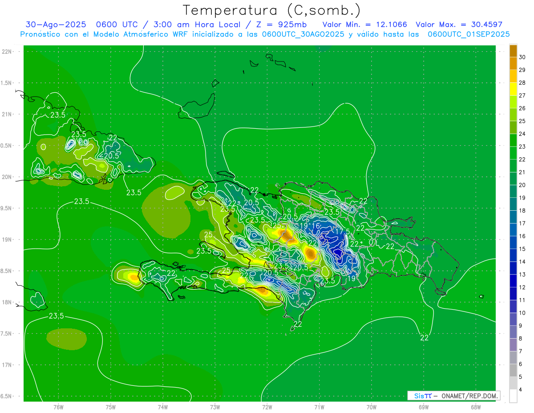Click the color scale label "24"

(522, 134)
